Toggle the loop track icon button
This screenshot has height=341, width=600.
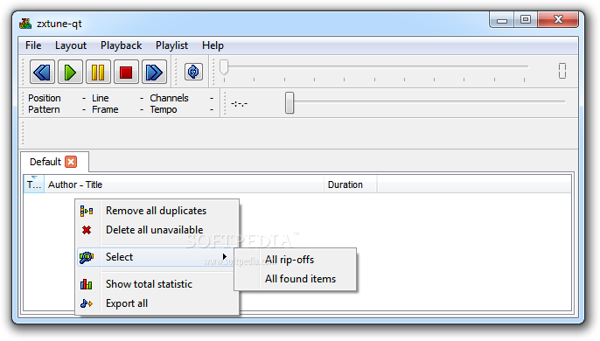(x=193, y=72)
